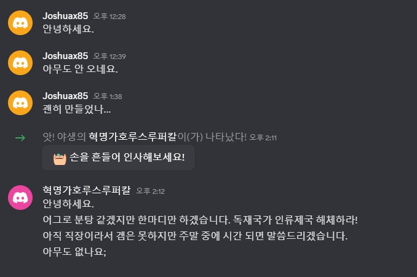Click the '오후 2:12' message timestamp
This screenshot has width=417, height=277.
[x=150, y=190]
